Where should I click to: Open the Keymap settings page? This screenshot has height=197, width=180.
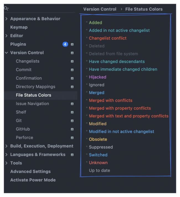click(x=19, y=27)
